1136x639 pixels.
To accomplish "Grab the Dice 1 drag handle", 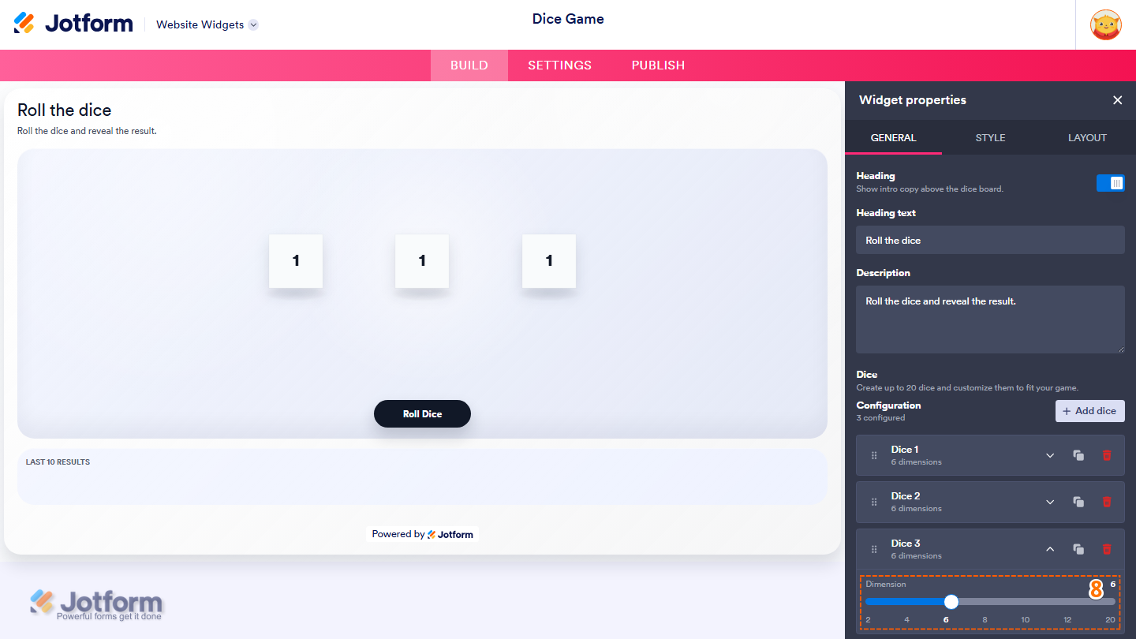I will click(874, 455).
